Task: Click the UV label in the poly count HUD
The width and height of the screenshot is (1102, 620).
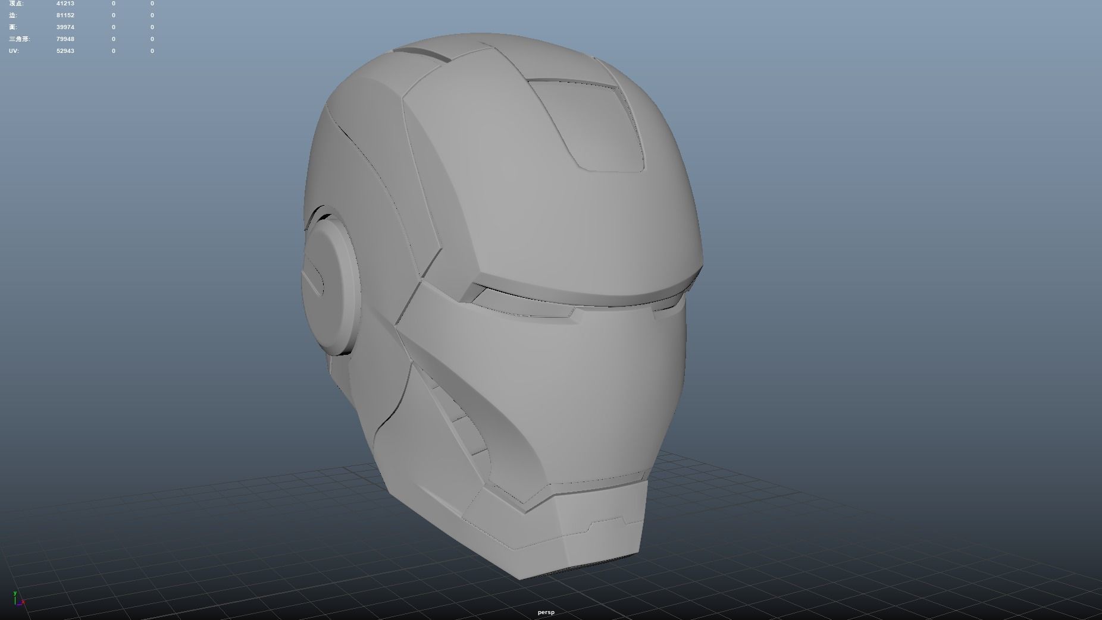Action: point(14,51)
